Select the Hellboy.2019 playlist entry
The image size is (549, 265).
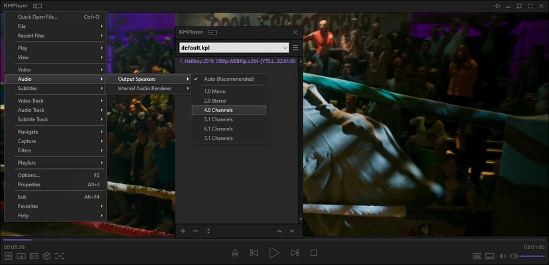238,61
